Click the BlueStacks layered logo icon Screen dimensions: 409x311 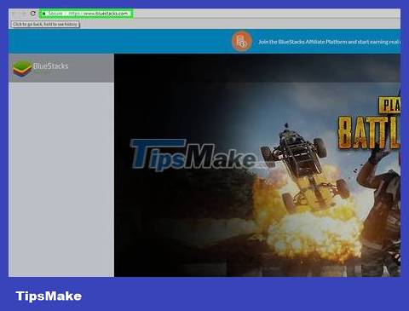click(22, 69)
